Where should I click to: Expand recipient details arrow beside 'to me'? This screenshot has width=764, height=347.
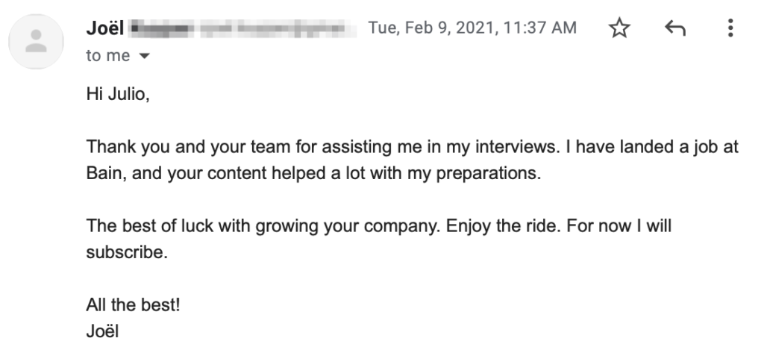pyautogui.click(x=144, y=56)
